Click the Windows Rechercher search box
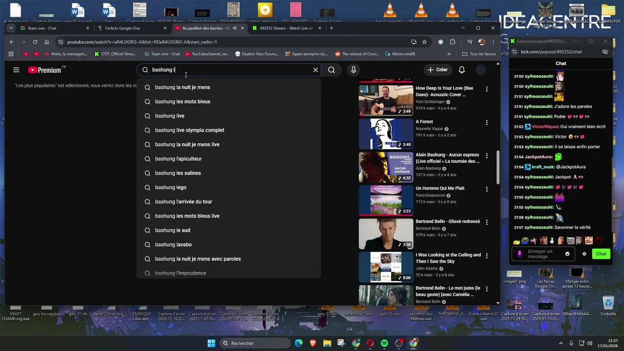 256,343
